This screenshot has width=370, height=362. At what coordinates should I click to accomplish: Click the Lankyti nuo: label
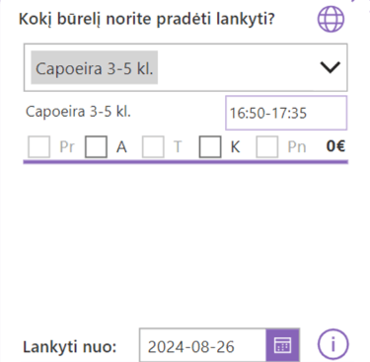[x=70, y=347]
